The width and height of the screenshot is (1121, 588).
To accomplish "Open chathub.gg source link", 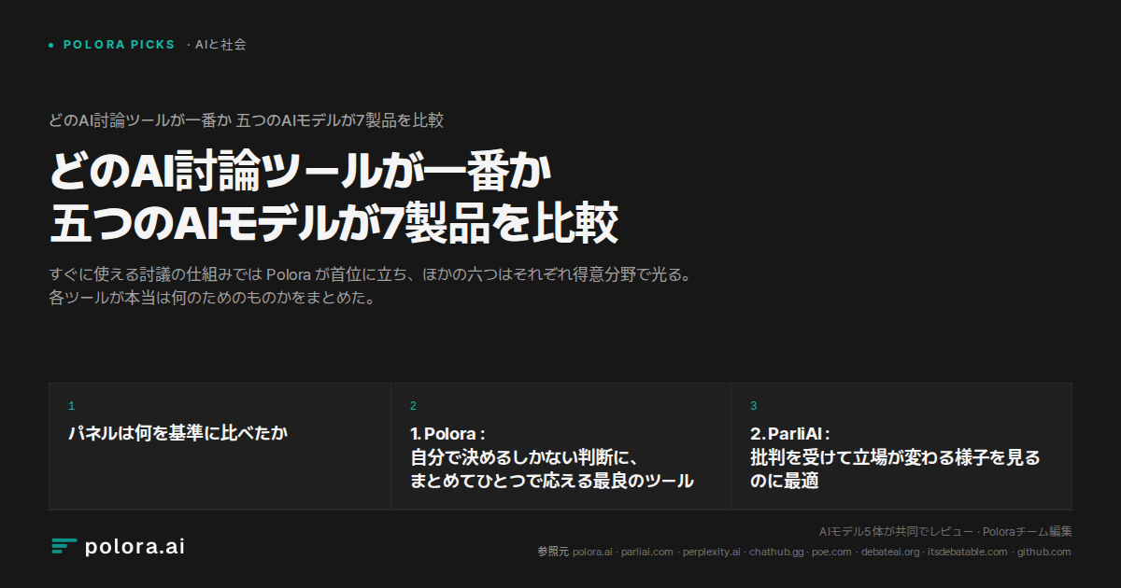I will click(777, 552).
